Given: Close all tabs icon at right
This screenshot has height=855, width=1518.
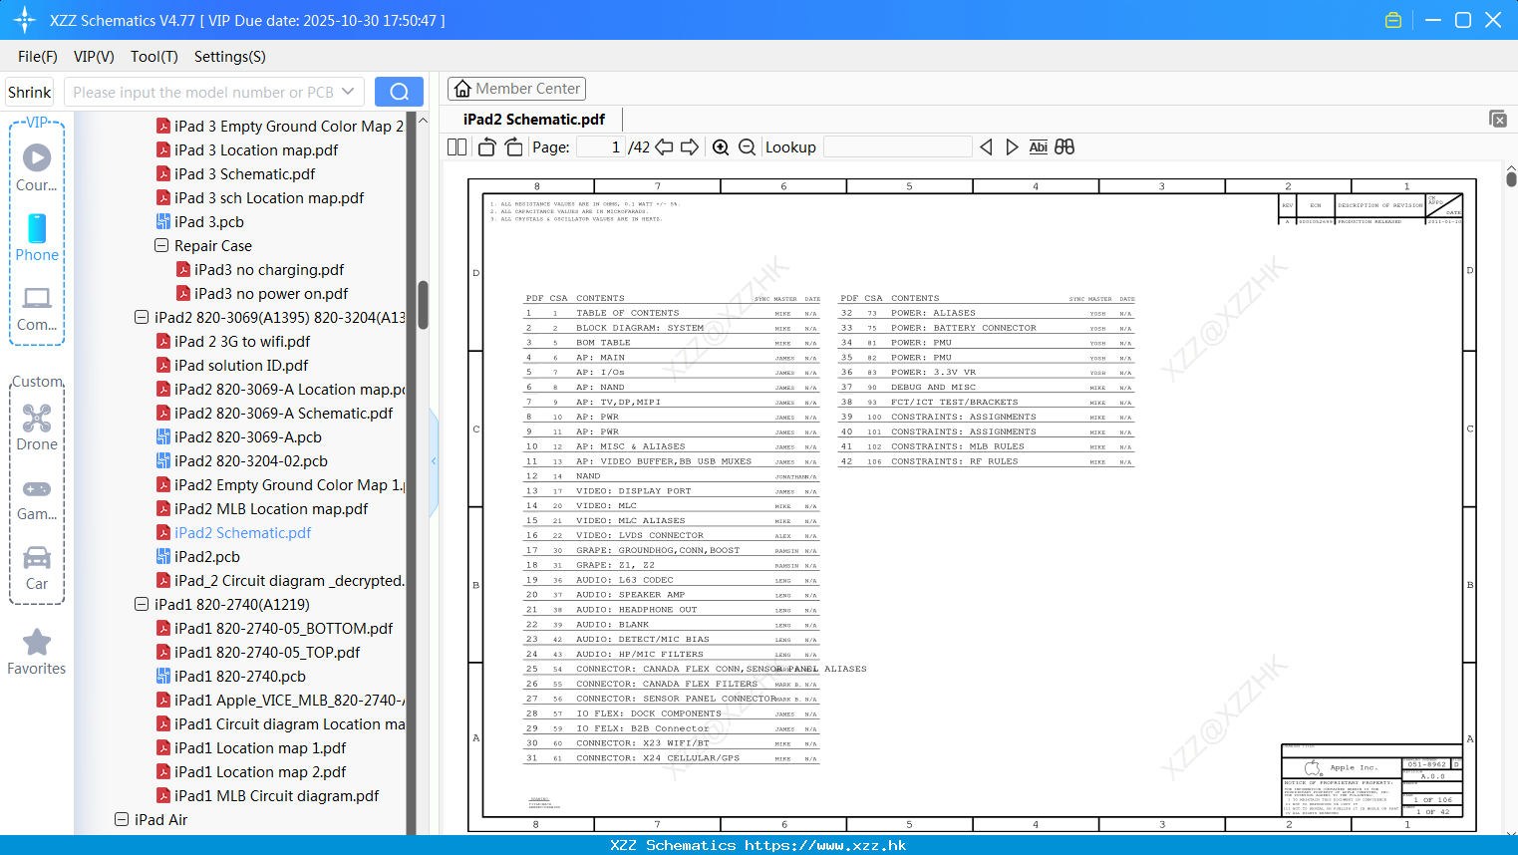Looking at the screenshot, I should [1498, 119].
